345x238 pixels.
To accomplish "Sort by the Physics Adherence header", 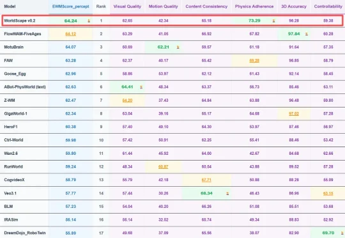I will click(254, 6).
